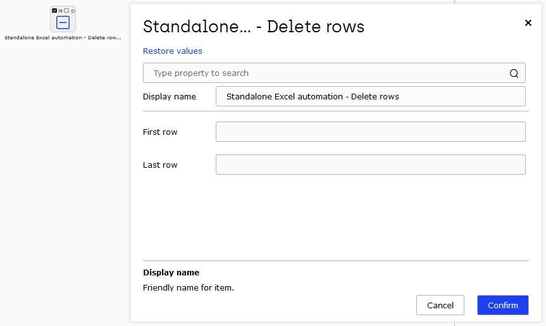Click the Restore values link
The image size is (546, 326).
tap(172, 51)
